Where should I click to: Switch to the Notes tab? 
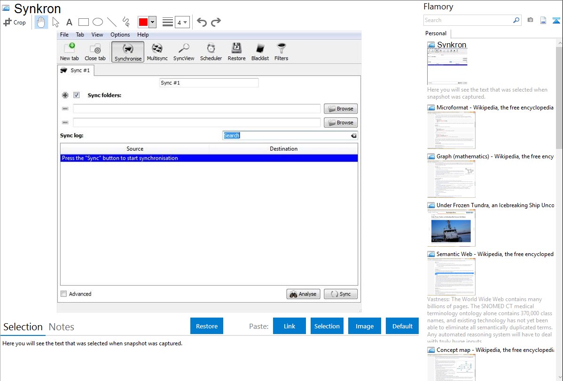pos(62,327)
